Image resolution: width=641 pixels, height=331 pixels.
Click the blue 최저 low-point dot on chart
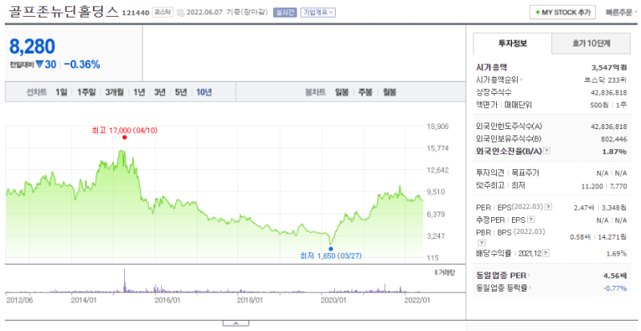[331, 248]
